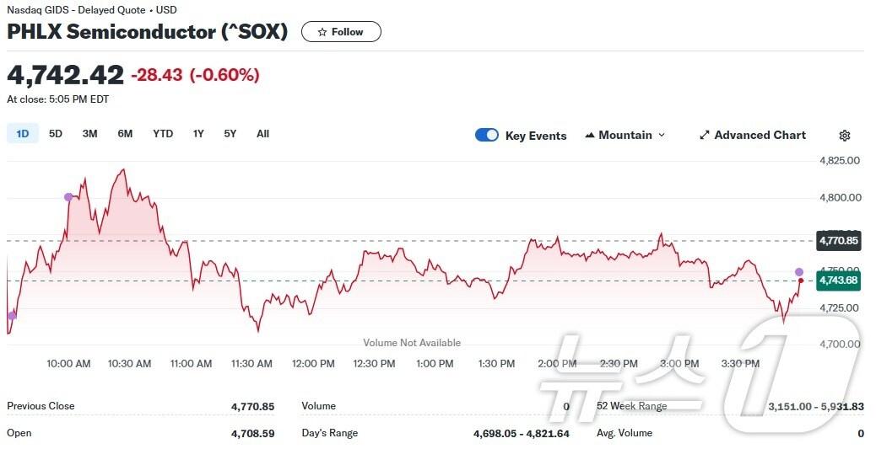Select the 6M time range
The width and height of the screenshot is (876, 449).
125,133
